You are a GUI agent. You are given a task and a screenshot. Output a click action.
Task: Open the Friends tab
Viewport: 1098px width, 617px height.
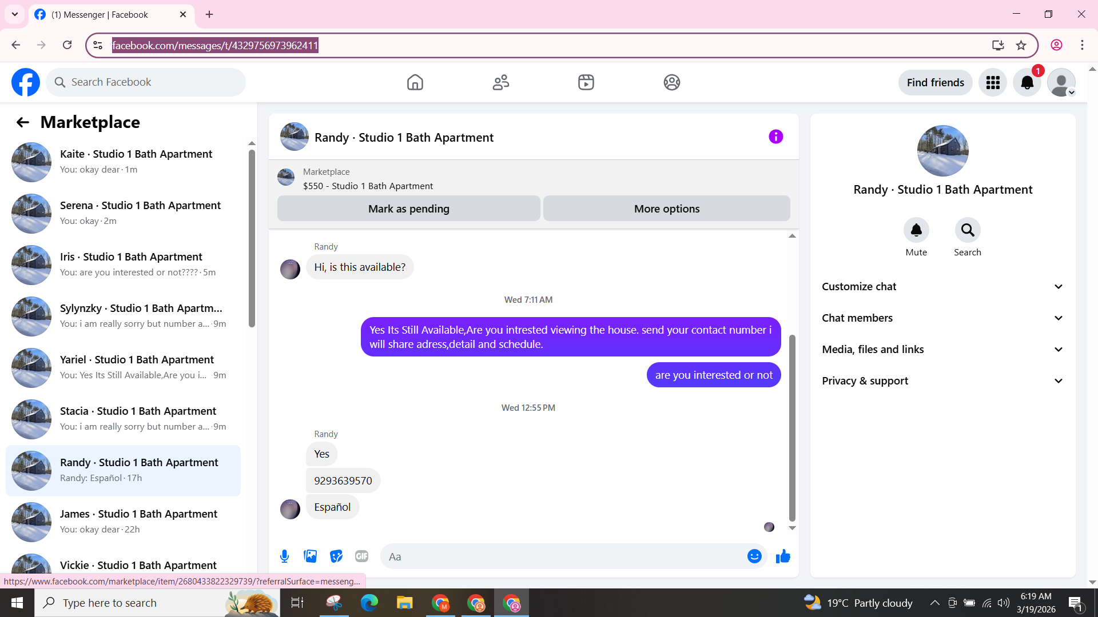[x=500, y=83]
